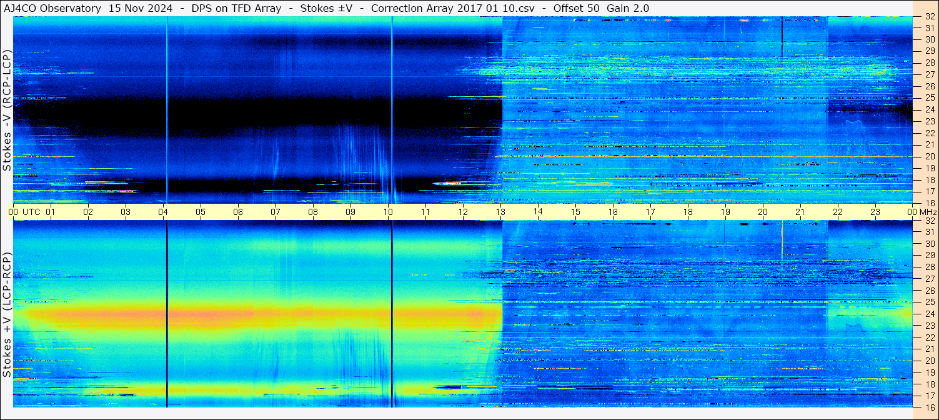The image size is (939, 420).
Task: Click the 25 MHz label of the Stokes +V panel
Action: (929, 302)
